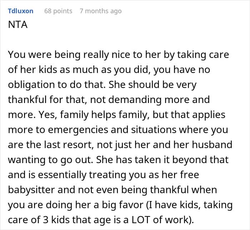Click the final word 'work' in the comment
This screenshot has height=230, width=250.
coord(177,220)
